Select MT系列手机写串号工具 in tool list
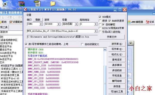 [x=12, y=85]
